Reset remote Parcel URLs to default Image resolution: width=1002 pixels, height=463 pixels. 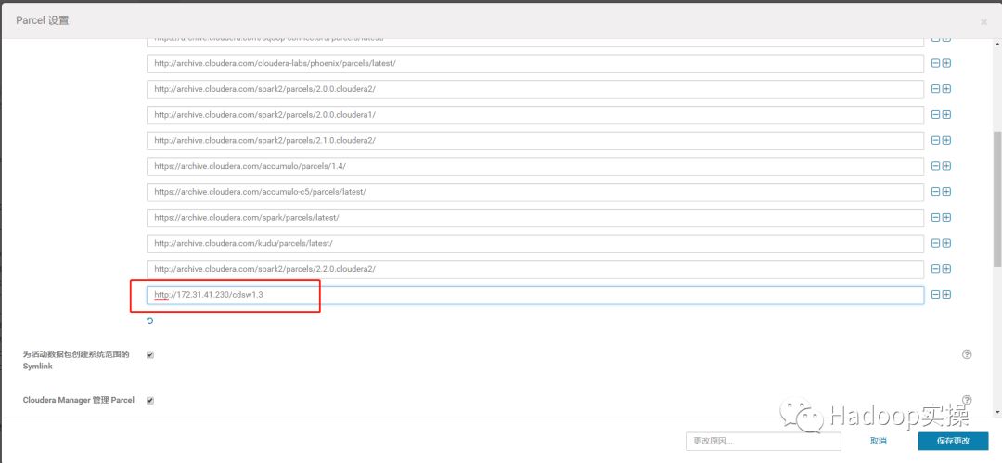click(150, 321)
